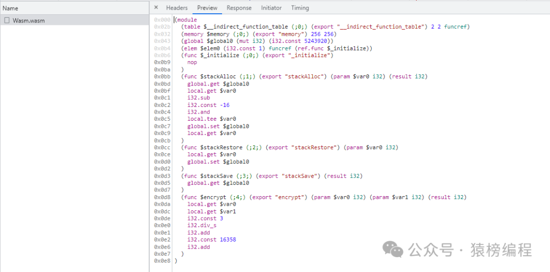Viewport: 550px width, 272px height.
Task: Click the file icon beside Wasm.wasm
Action: tap(7, 20)
